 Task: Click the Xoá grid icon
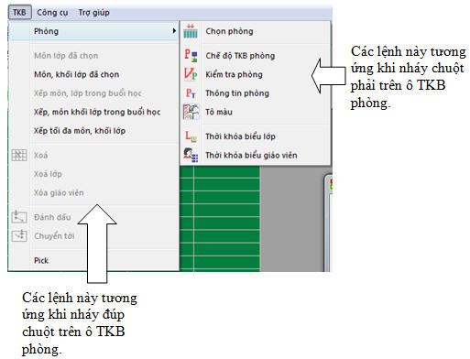(19, 155)
